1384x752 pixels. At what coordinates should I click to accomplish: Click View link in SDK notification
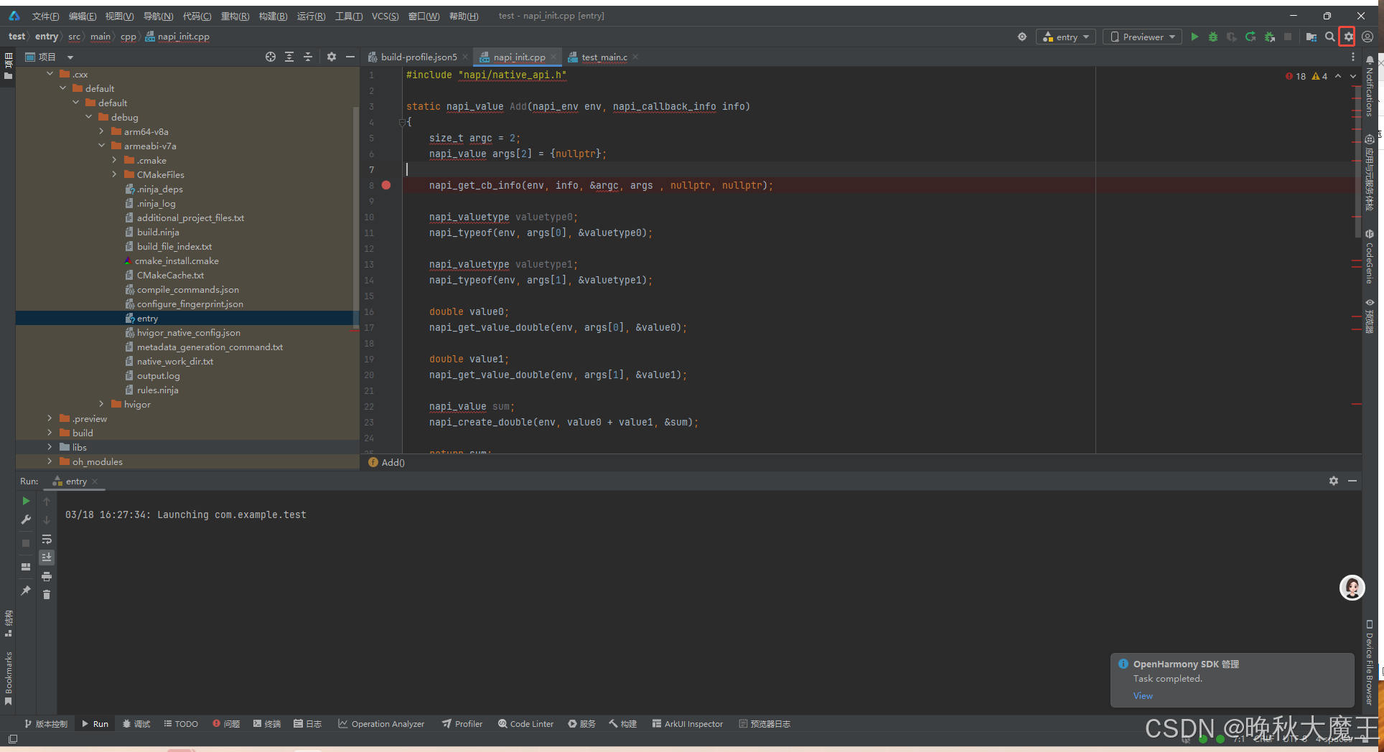tap(1143, 695)
